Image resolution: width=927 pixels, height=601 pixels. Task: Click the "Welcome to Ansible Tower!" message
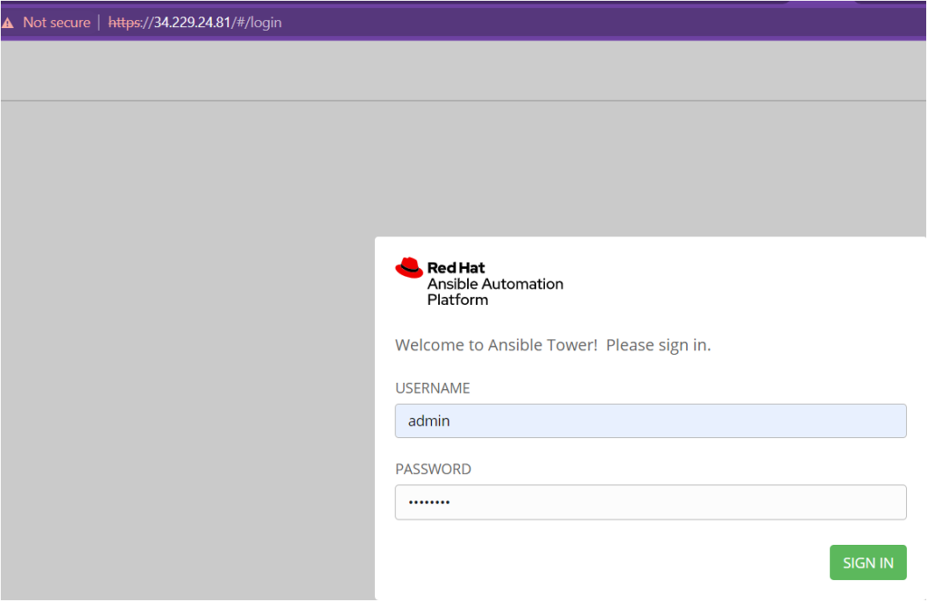pos(496,346)
